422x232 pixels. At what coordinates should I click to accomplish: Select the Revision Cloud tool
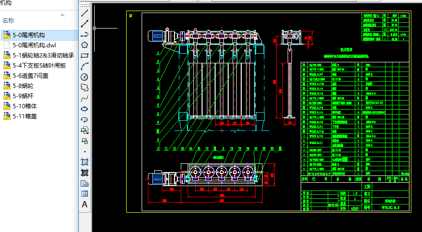(85, 87)
